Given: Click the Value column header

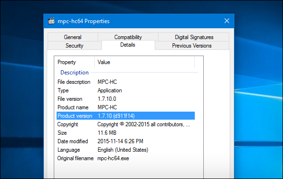Looking at the screenshot, I should (145, 62).
